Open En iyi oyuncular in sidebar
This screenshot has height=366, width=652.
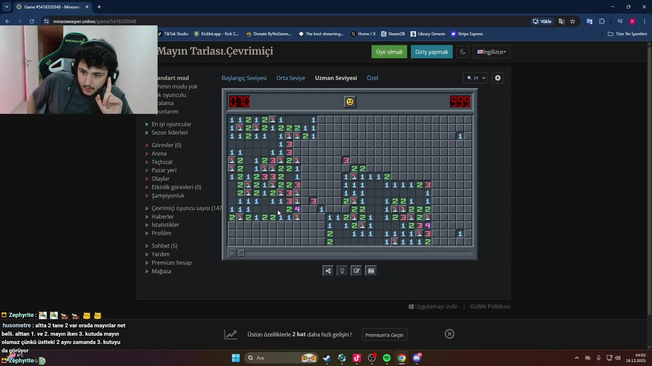[171, 124]
